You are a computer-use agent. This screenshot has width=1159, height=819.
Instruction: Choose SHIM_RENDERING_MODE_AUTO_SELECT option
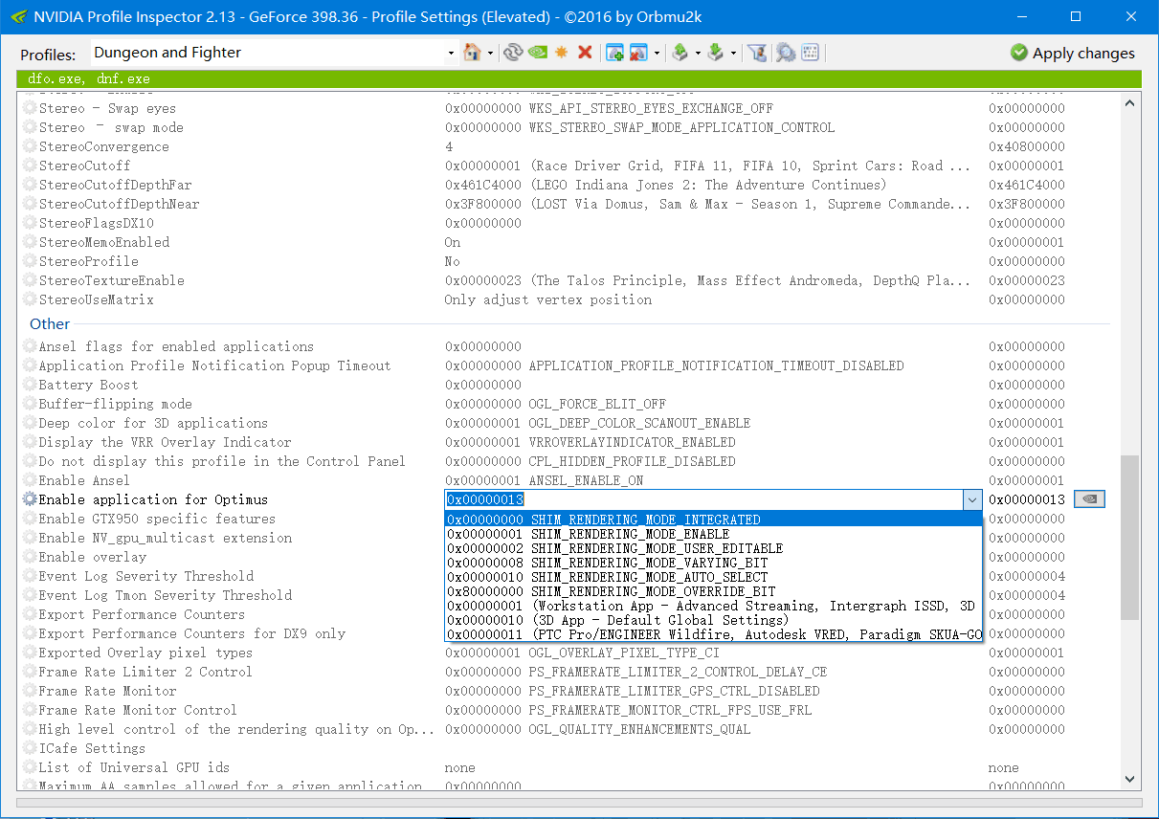tap(713, 577)
